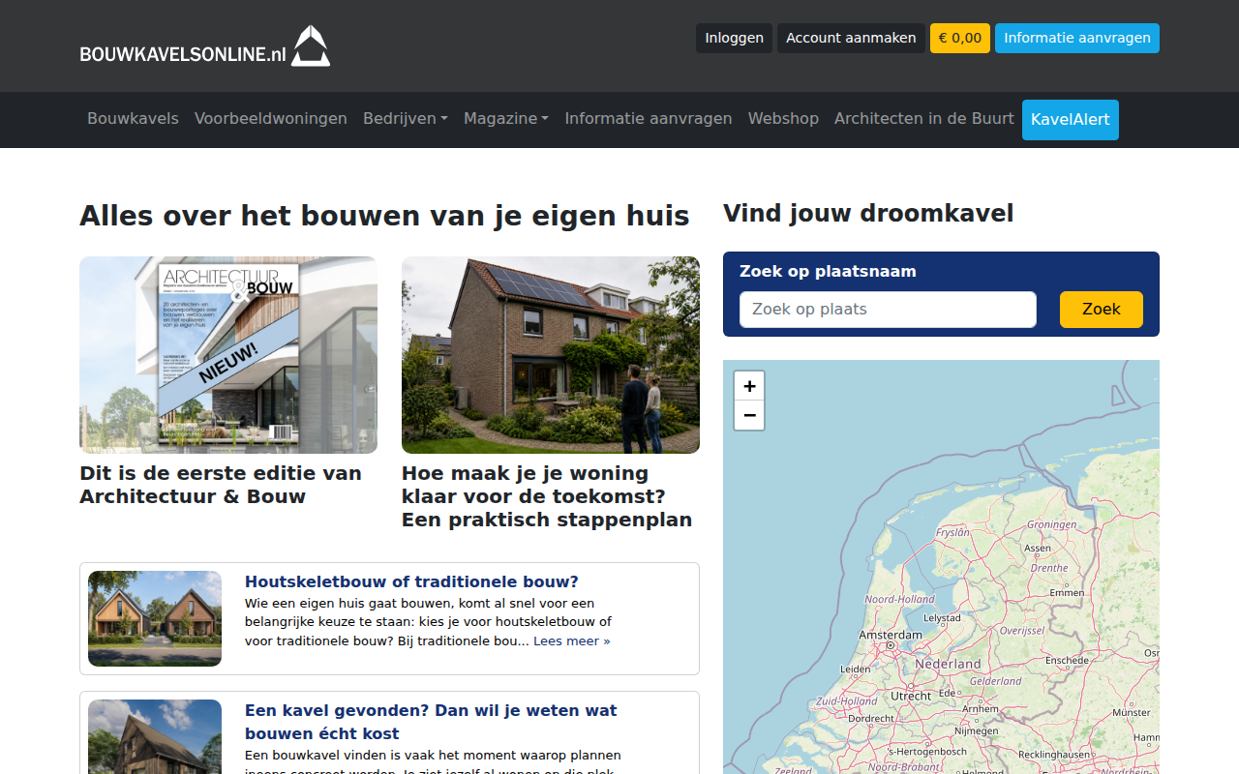Open article Hoe maak je je woning klaar
The image size is (1239, 774).
[x=547, y=496]
